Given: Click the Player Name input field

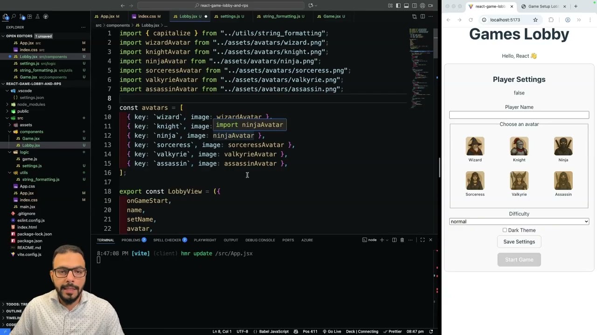Looking at the screenshot, I should coord(519,115).
